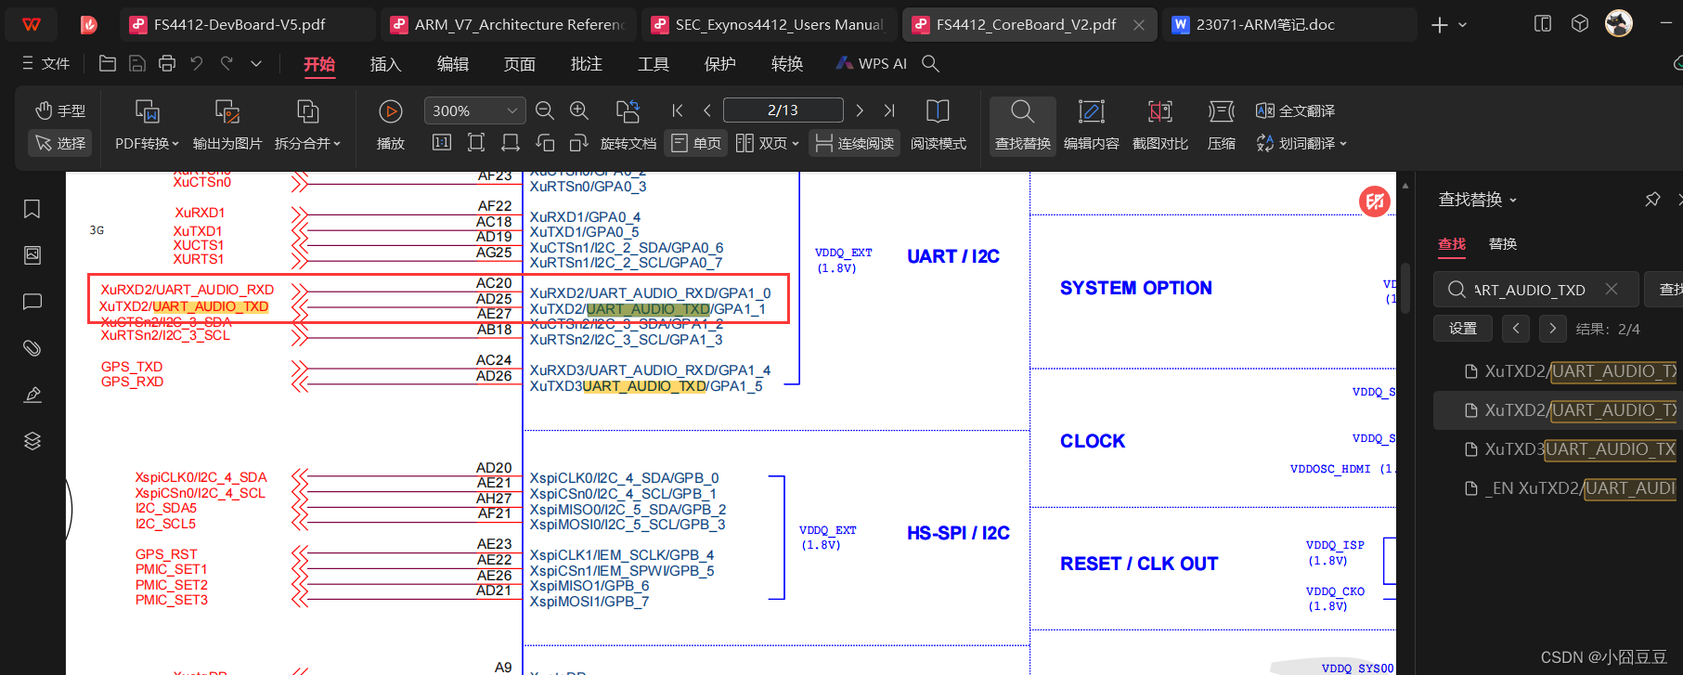Click the 压缩 compress tool
The height and width of the screenshot is (675, 1683).
[x=1221, y=125]
